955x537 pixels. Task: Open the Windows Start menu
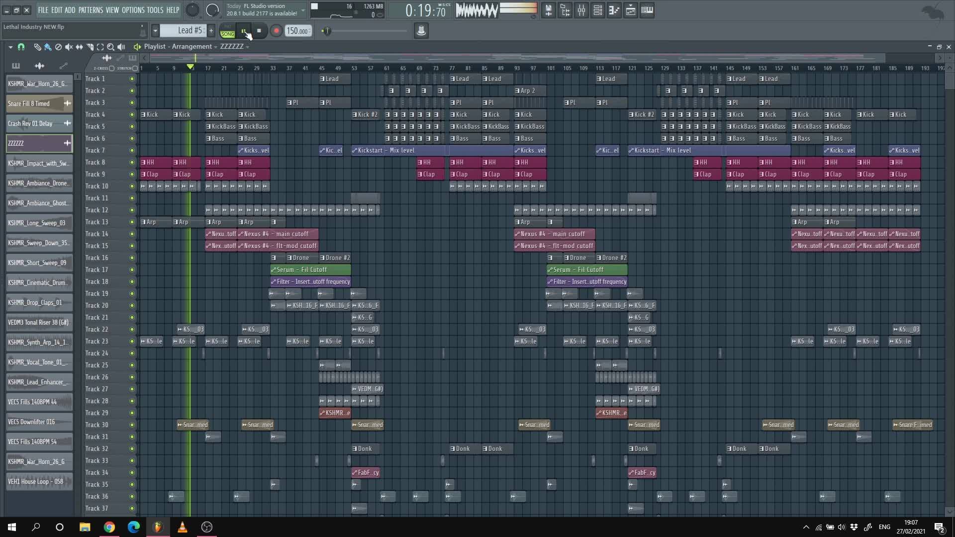(12, 527)
